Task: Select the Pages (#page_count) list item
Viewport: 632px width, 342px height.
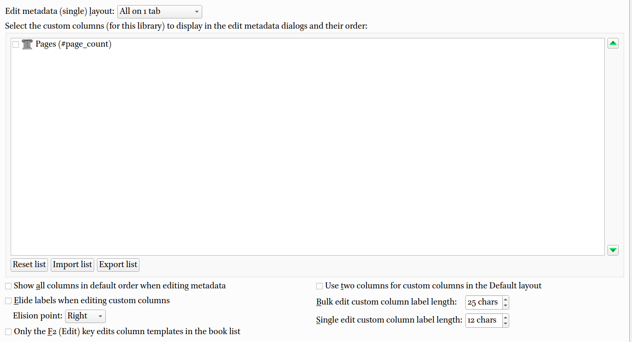Action: point(73,44)
